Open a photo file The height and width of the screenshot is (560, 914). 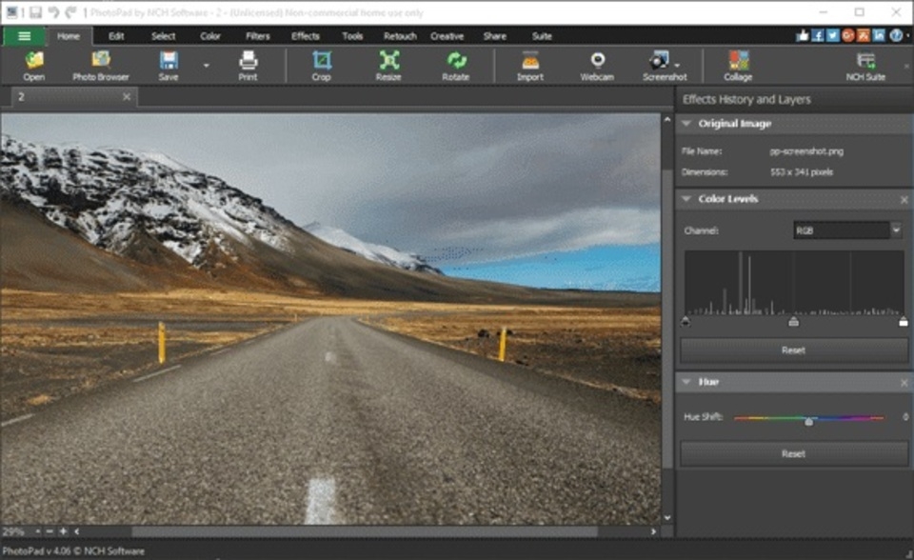click(32, 65)
